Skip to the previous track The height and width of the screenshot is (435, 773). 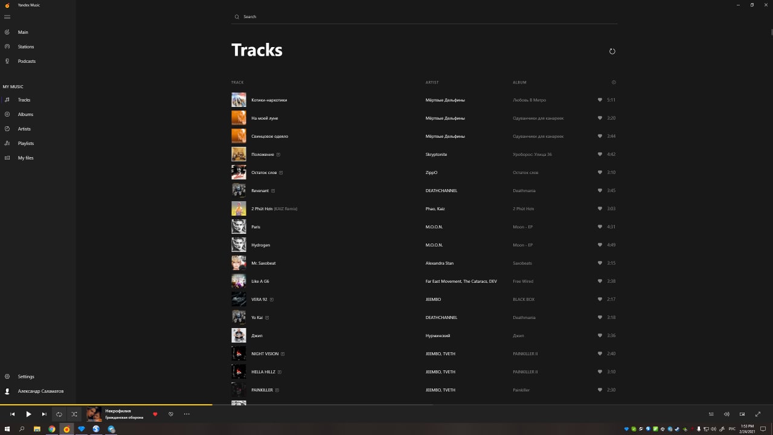pyautogui.click(x=12, y=414)
